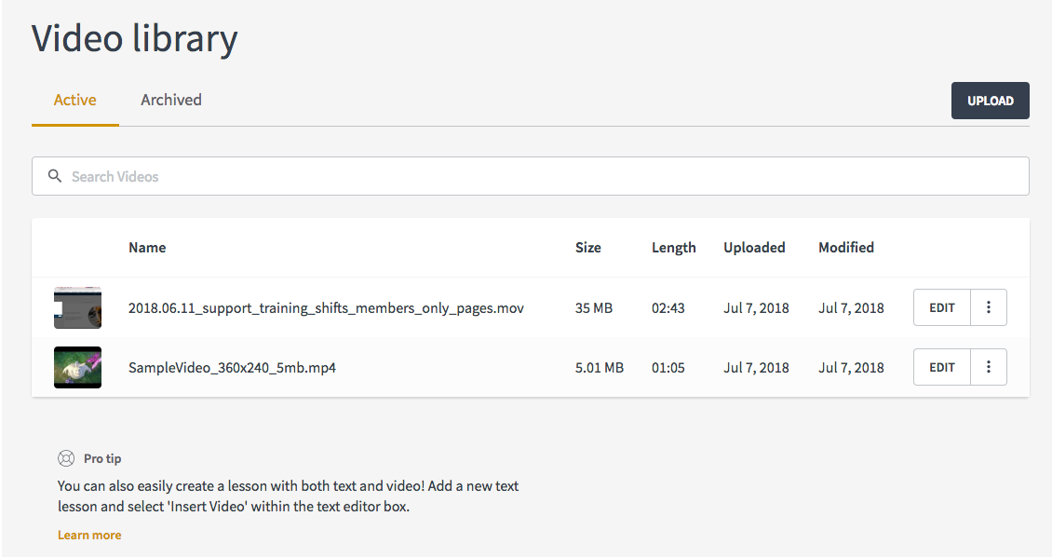
Task: Click the magnifier icon in the search bar
Action: [55, 176]
